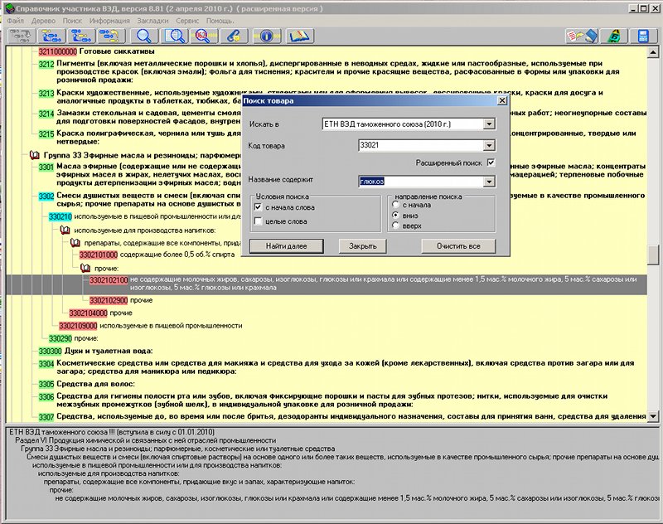Toggle the 'Расширенный поиск' checkbox

point(491,163)
